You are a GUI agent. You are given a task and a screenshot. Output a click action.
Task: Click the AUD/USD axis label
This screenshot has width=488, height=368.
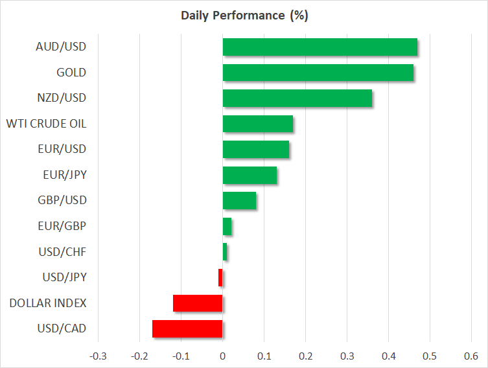(x=62, y=47)
